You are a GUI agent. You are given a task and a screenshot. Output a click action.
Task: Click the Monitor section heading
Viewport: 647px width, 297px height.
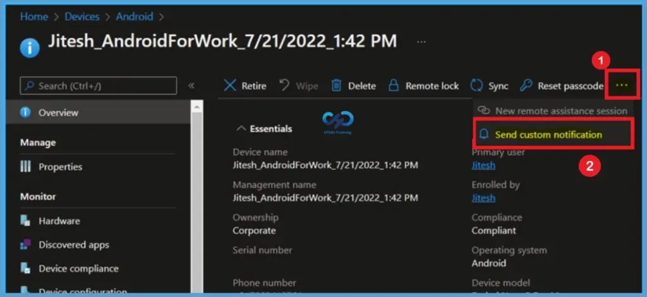tap(38, 197)
